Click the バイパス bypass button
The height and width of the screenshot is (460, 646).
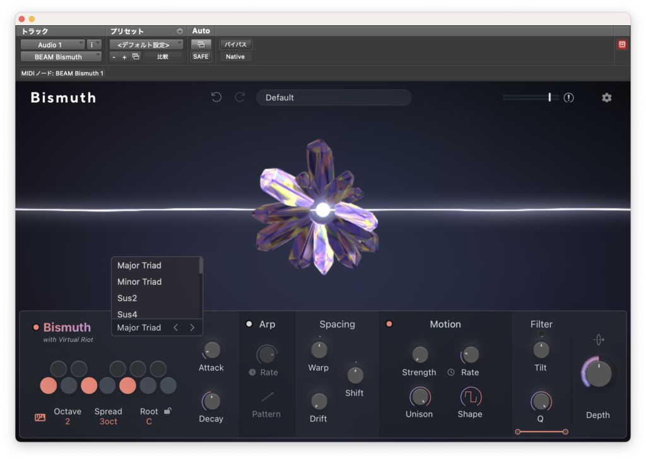click(x=236, y=45)
